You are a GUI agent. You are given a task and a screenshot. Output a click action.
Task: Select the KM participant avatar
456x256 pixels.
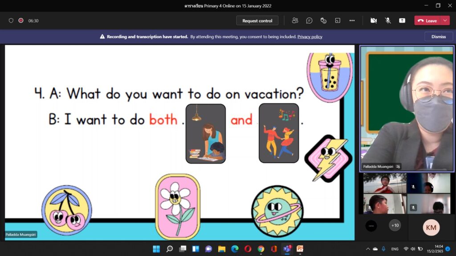point(431,227)
